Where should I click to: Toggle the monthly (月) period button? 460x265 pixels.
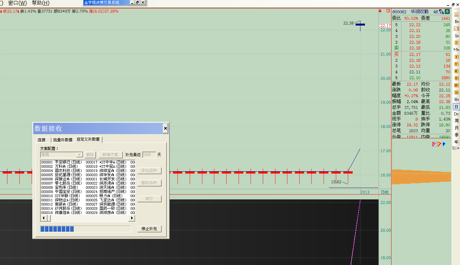tap(456, 128)
